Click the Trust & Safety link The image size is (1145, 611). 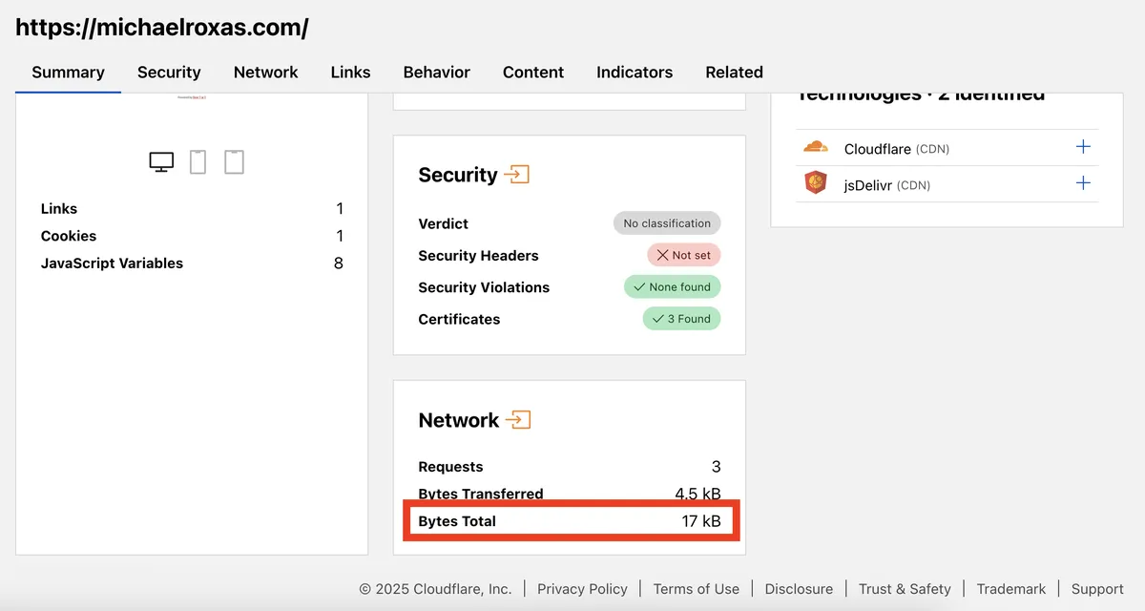905,589
